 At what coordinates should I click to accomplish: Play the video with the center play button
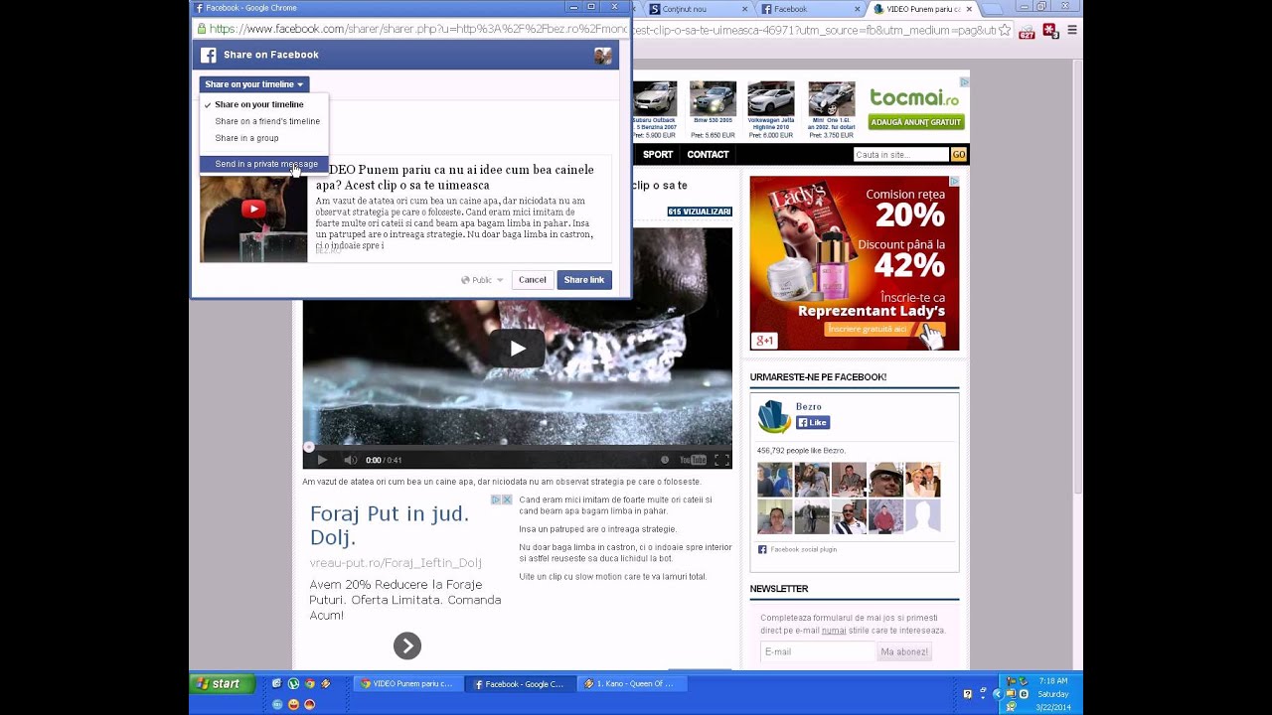tap(518, 349)
